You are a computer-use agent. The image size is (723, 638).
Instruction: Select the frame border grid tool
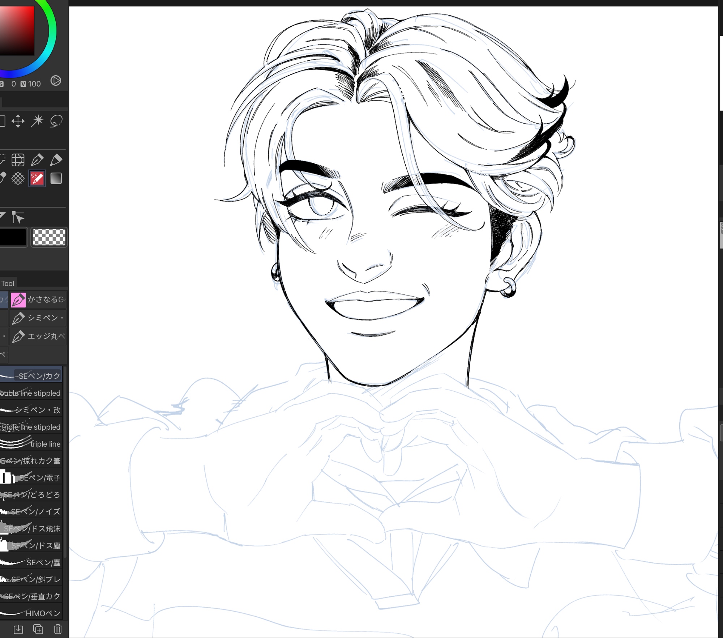tap(18, 159)
